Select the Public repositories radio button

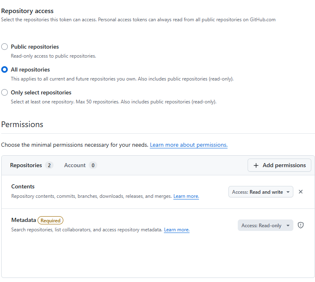click(x=4, y=47)
